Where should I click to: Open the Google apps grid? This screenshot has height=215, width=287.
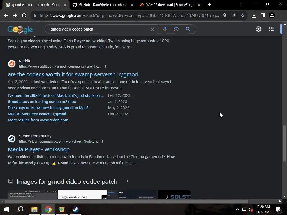[x=271, y=29]
